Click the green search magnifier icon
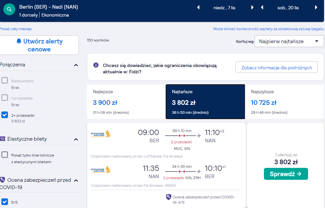The image size is (325, 208). 9,9
